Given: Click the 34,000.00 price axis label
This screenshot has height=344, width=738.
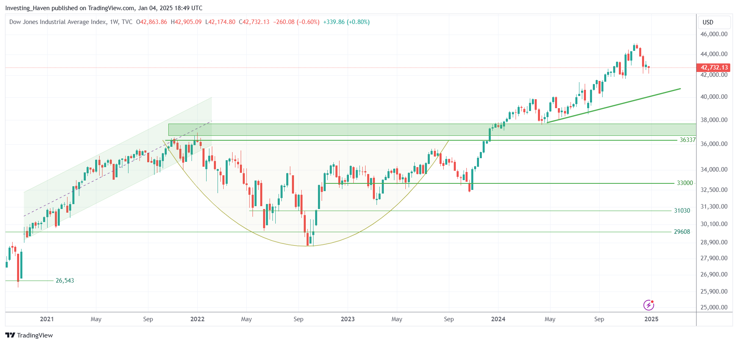Looking at the screenshot, I should tap(714, 170).
